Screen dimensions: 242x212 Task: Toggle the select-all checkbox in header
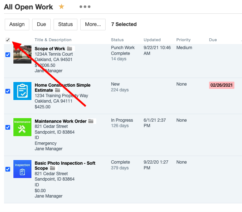tap(8, 40)
